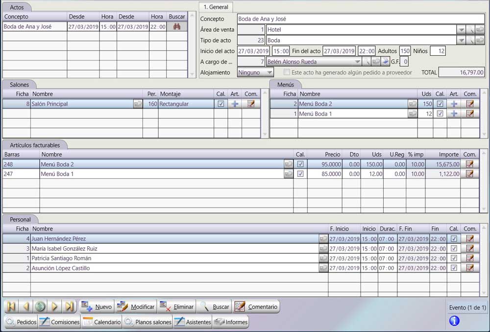490x332 pixels.
Task: Click the green refresh globe icon
Action: [40, 307]
